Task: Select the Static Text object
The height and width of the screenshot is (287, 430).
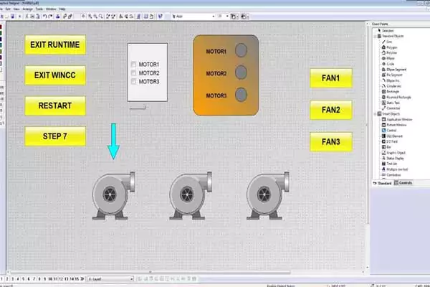Action: pyautogui.click(x=392, y=103)
